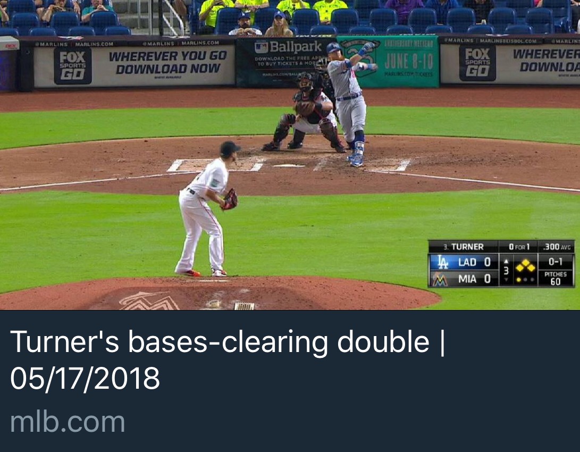This screenshot has height=452, width=580.
Task: Click the PITCHES 60 counter
Action: point(555,278)
